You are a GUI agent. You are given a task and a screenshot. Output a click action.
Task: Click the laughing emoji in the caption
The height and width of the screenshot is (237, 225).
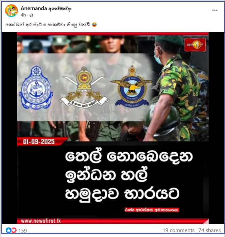pyautogui.click(x=94, y=24)
